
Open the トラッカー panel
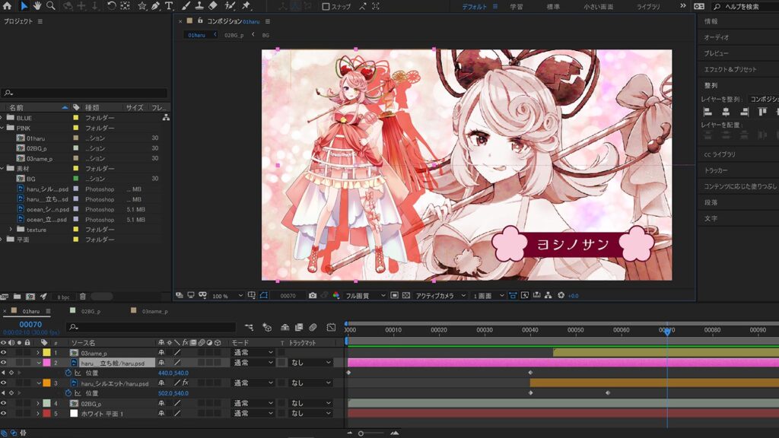(x=715, y=170)
